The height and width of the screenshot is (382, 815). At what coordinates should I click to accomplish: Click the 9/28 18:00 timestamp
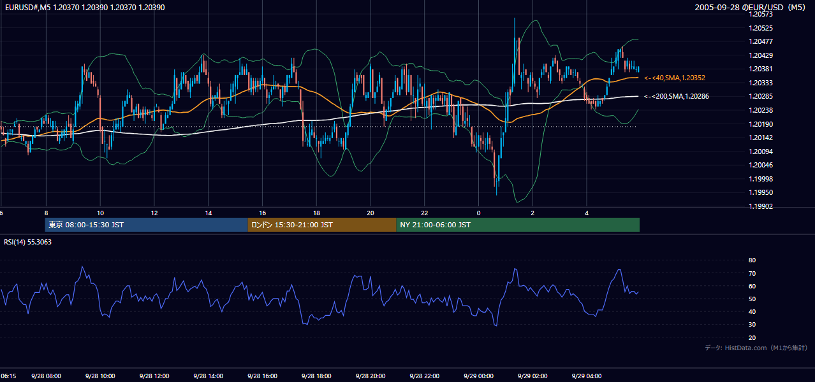316,376
